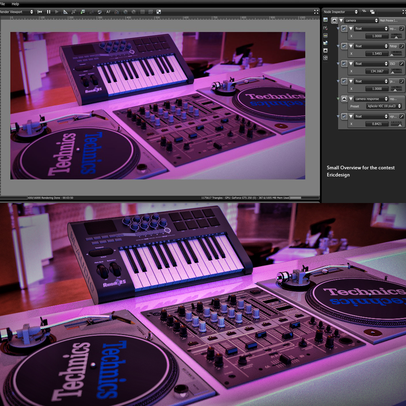Open the camera node type dropdown
Screen dimensions: 406x406
pos(361,21)
